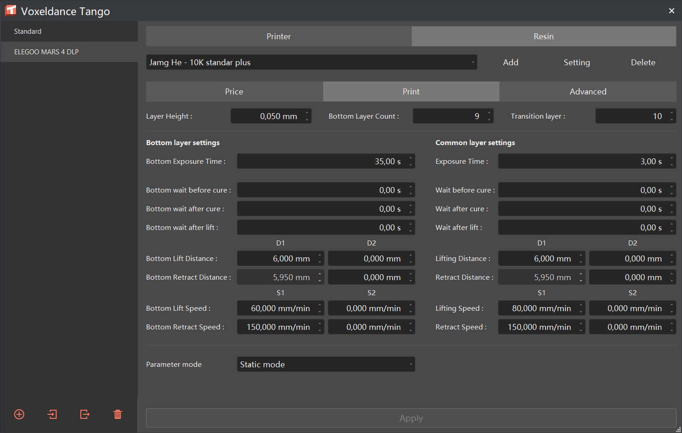Open the Advanced tab
The width and height of the screenshot is (682, 433).
(588, 92)
